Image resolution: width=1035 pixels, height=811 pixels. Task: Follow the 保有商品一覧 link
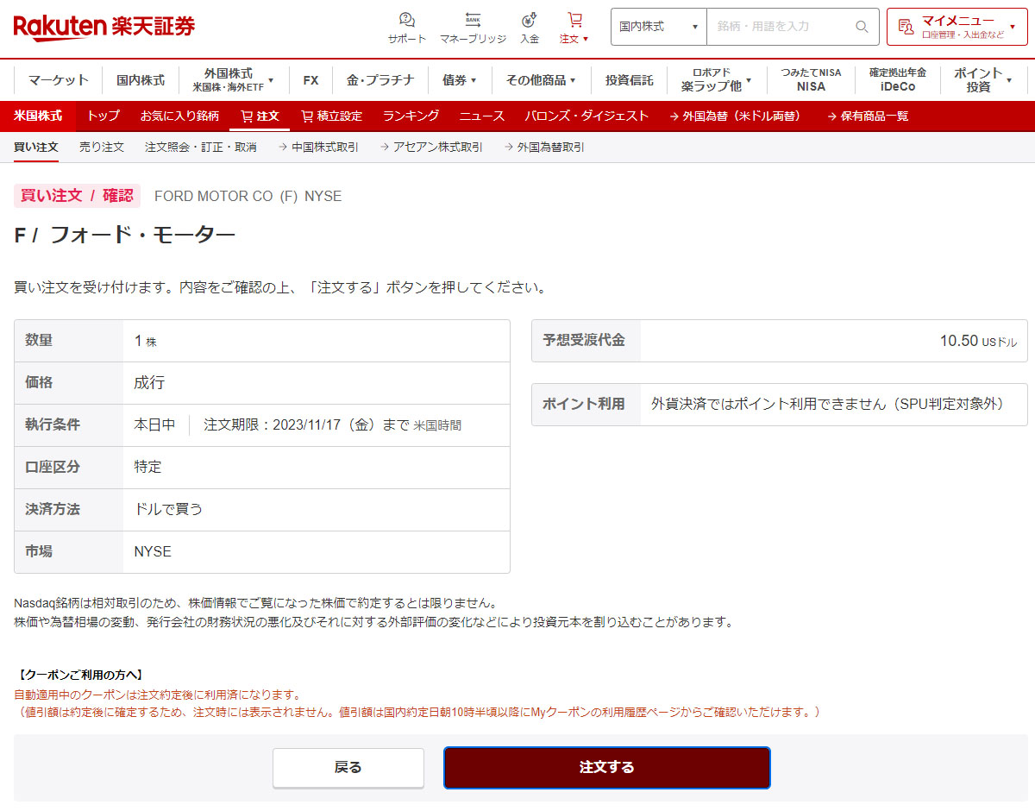(868, 116)
